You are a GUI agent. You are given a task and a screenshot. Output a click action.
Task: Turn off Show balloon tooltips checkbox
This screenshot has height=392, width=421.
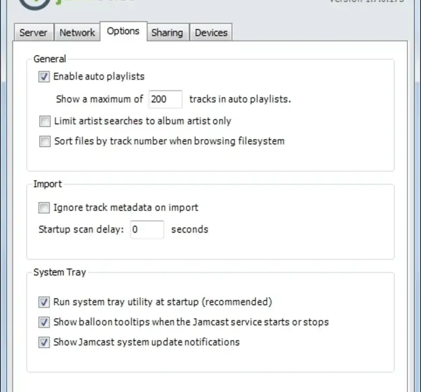pos(44,322)
